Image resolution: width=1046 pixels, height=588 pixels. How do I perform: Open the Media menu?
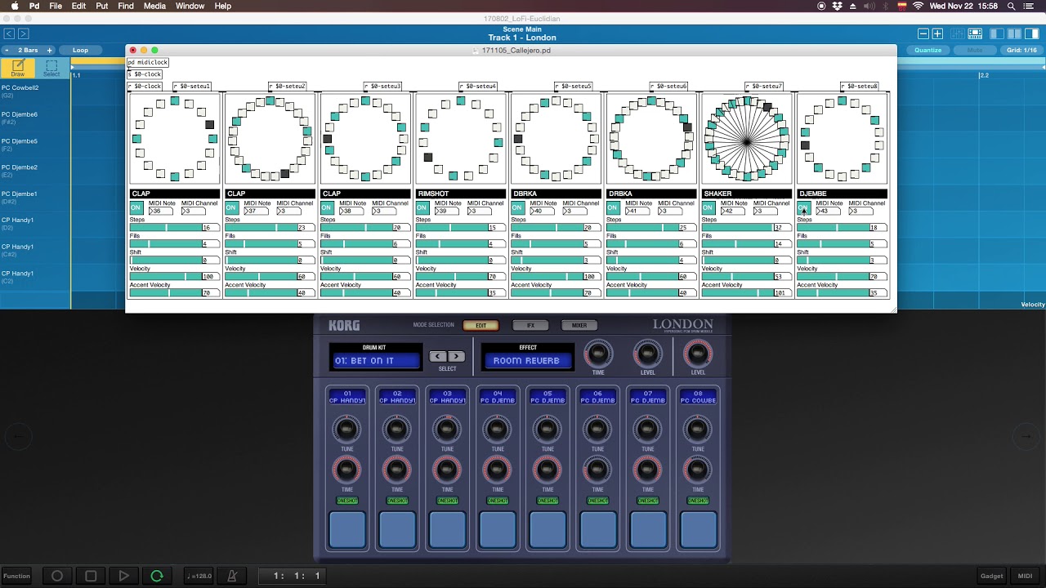(x=154, y=6)
